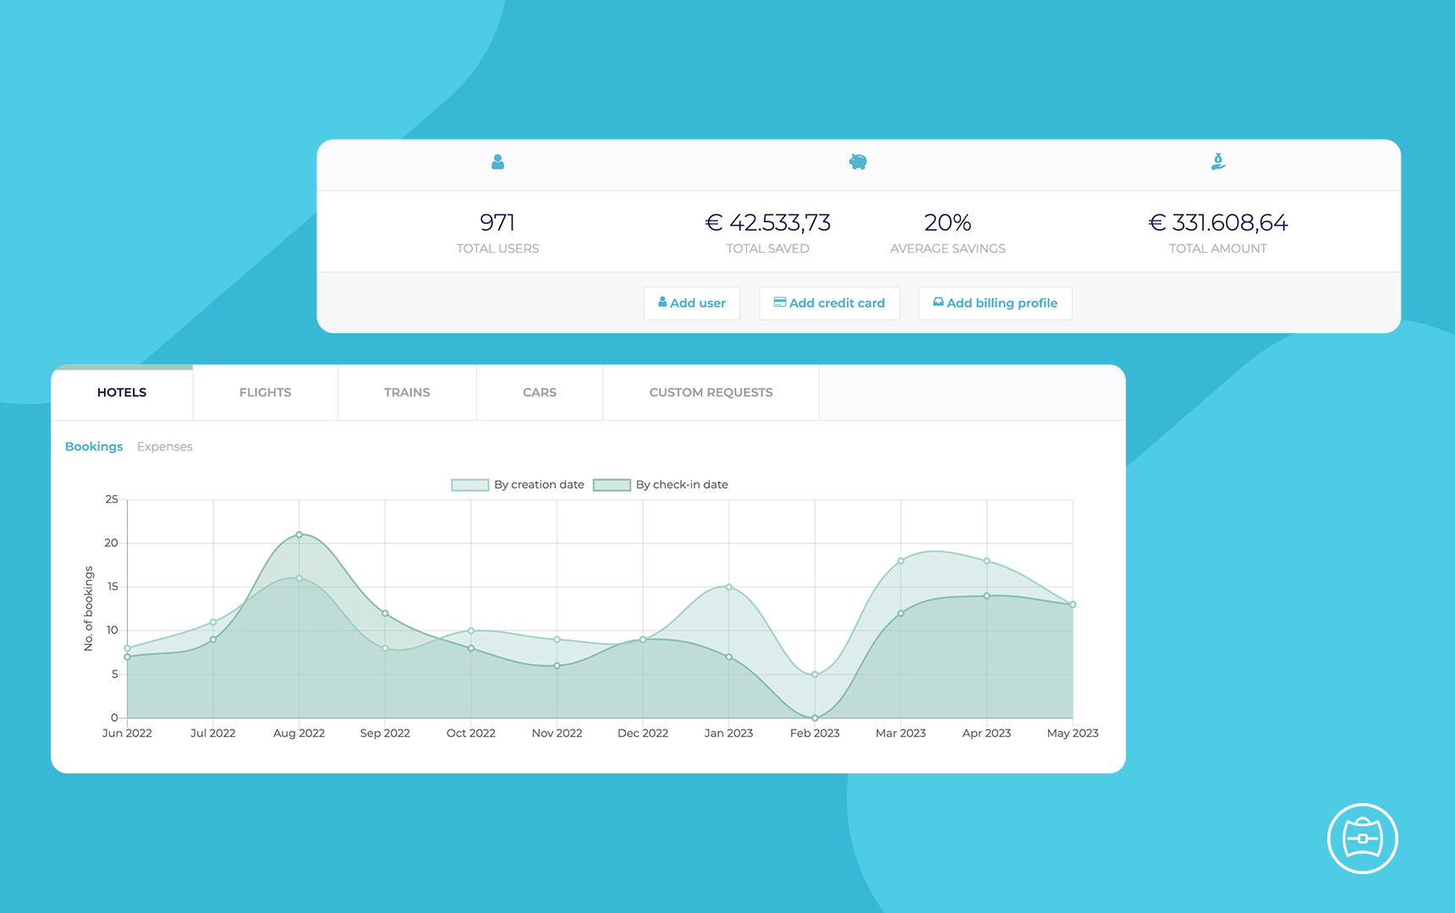Toggle the By check-in date legend swatch

pos(612,485)
